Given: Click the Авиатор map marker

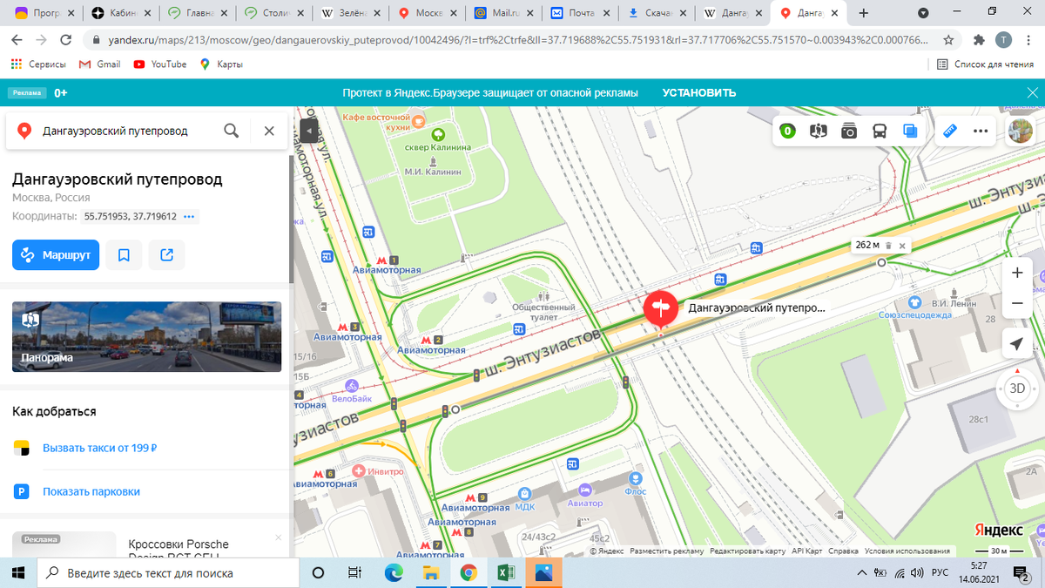Looking at the screenshot, I should (x=585, y=490).
